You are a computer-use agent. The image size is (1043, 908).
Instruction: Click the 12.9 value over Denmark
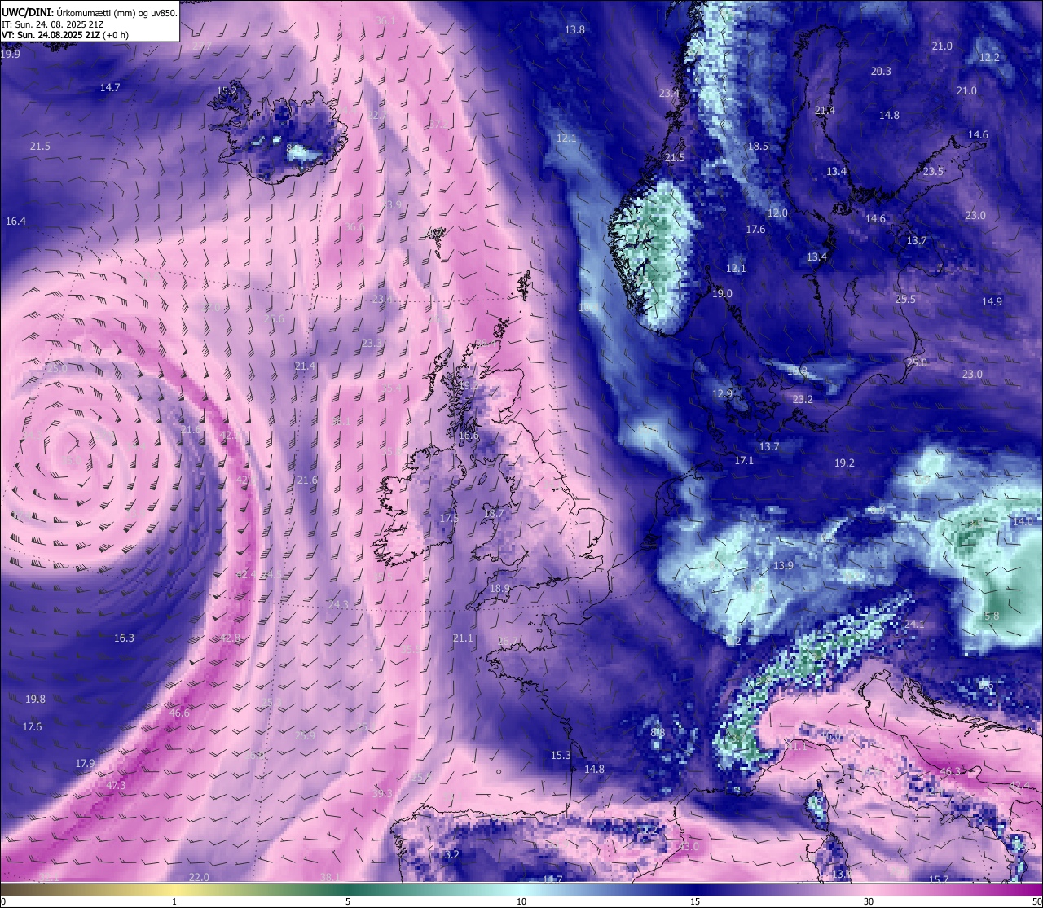tap(722, 394)
